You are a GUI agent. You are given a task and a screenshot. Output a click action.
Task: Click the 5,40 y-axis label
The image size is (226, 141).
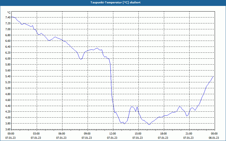click(8, 76)
